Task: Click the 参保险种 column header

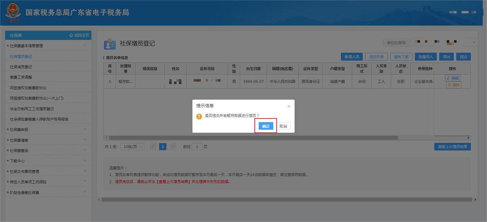Action: 425,69
